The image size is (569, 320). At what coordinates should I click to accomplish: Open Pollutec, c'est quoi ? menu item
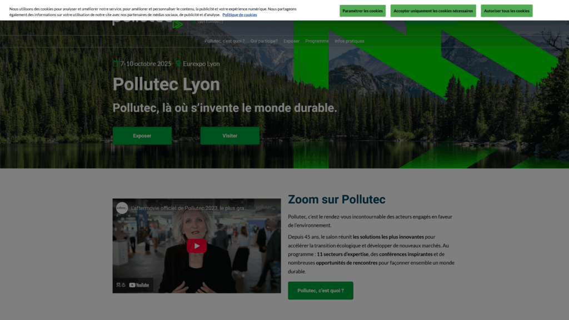[x=224, y=41]
